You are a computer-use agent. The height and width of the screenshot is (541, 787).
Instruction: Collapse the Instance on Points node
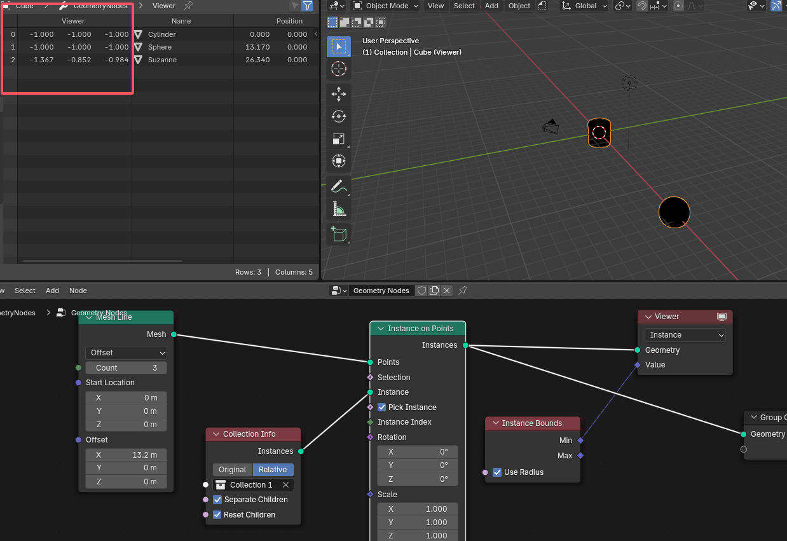coord(381,329)
